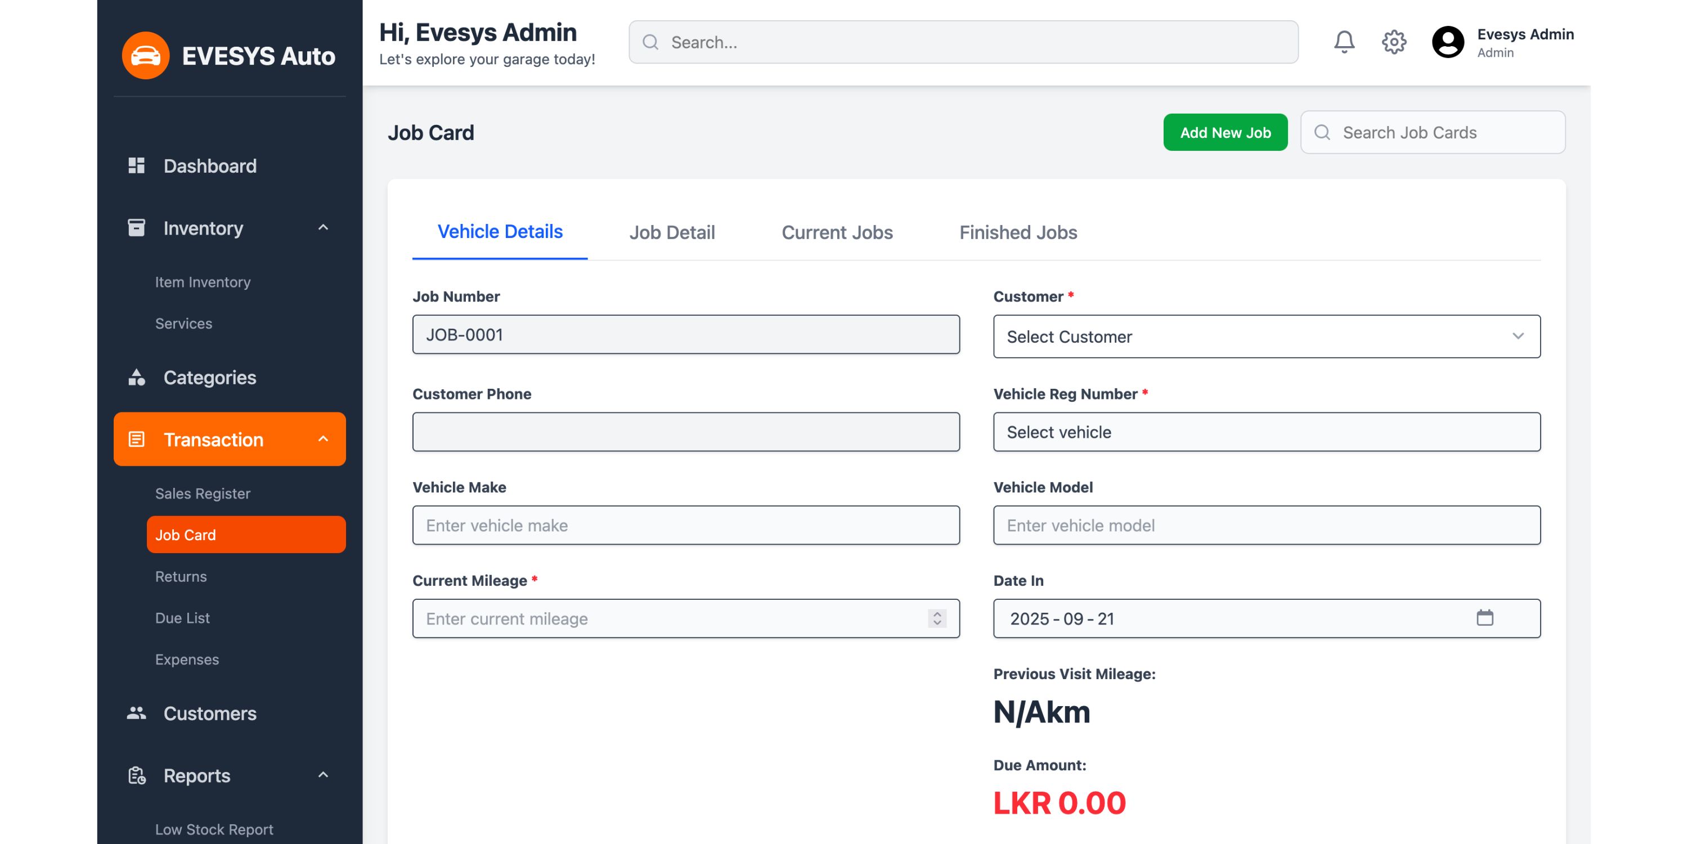This screenshot has height=844, width=1688.
Task: Collapse the Inventory menu chevron
Action: click(323, 228)
